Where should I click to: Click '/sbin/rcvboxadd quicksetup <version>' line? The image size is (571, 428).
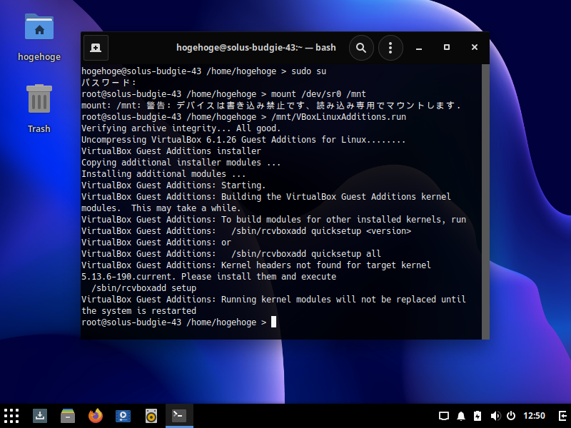click(246, 231)
